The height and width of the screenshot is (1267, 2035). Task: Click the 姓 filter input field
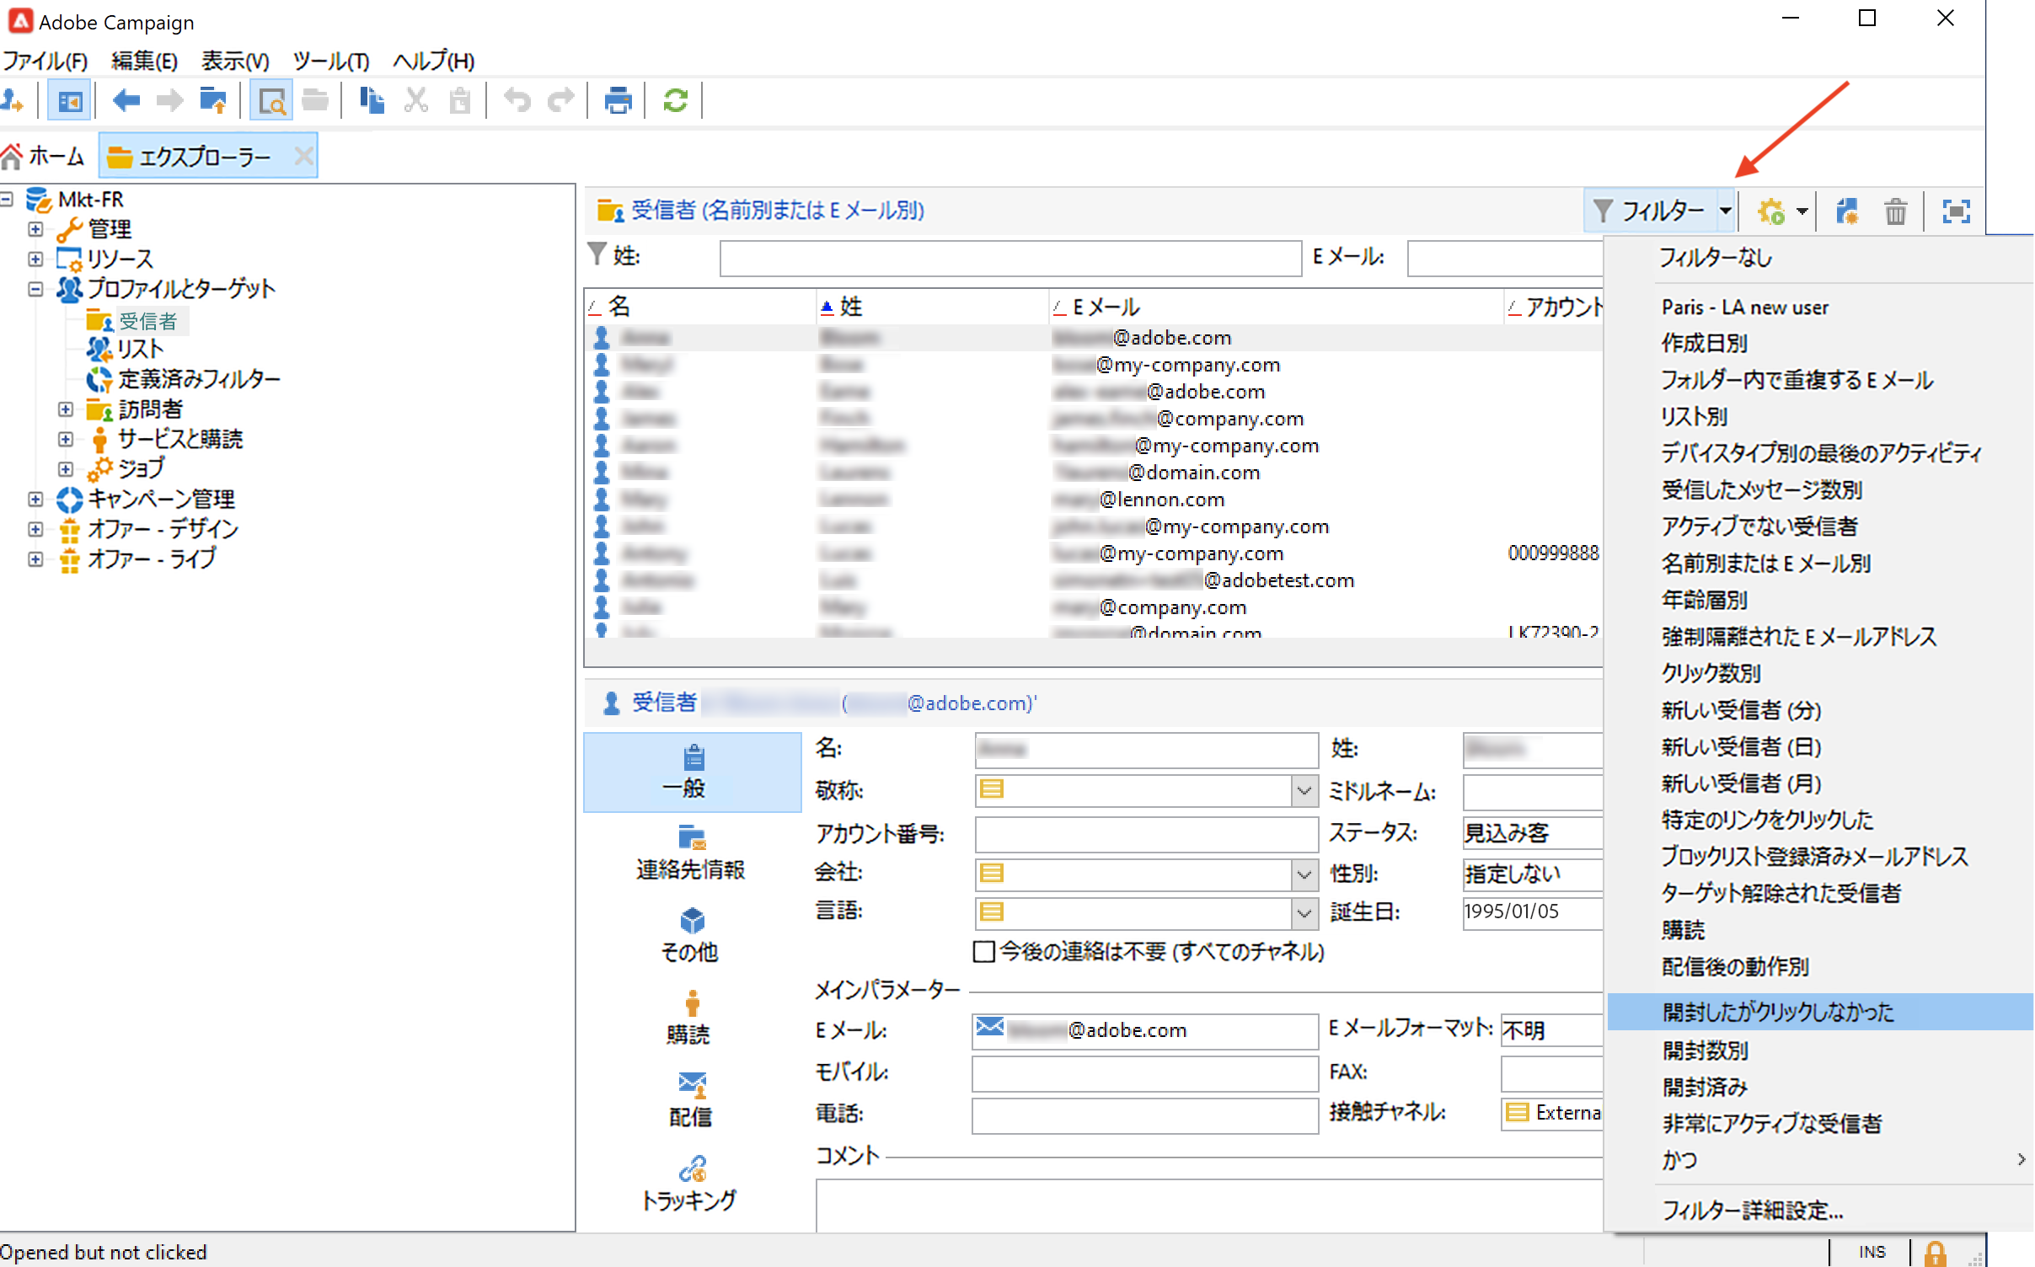pyautogui.click(x=1009, y=258)
